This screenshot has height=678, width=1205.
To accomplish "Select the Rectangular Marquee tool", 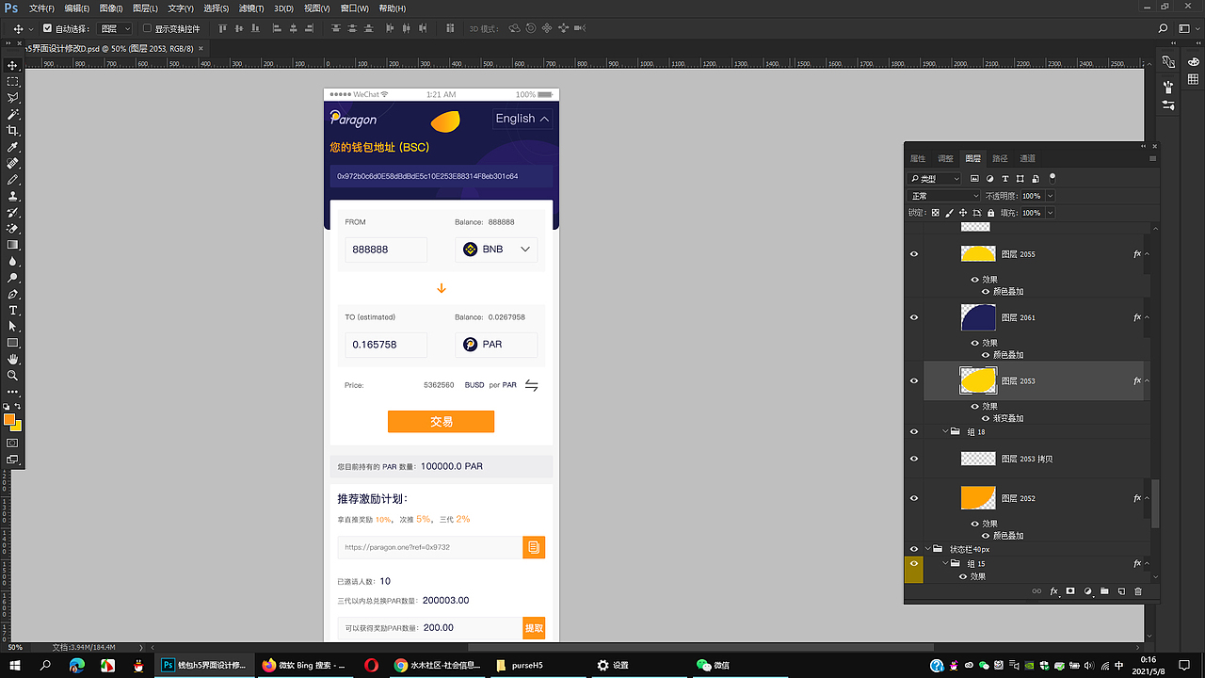I will 13,82.
